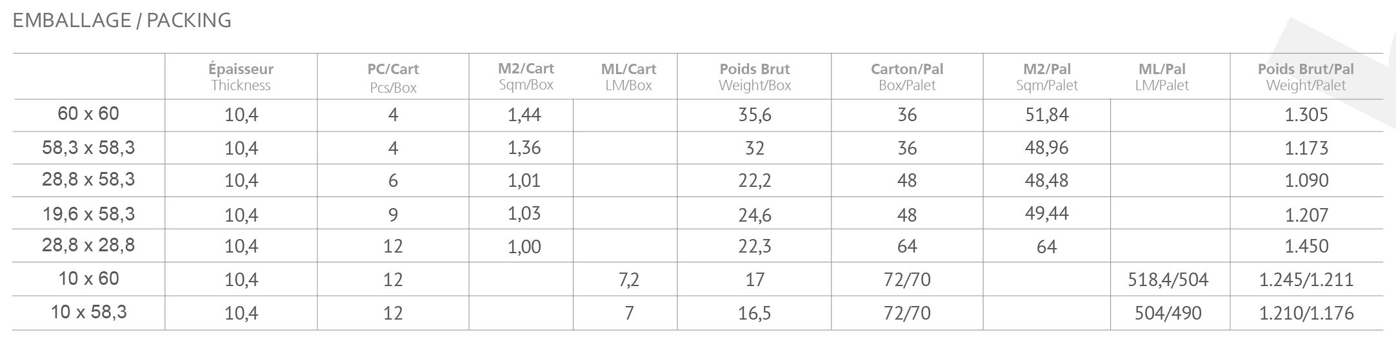
Task: Select the Carton/Pal Box/Palet header
Action: [x=906, y=77]
